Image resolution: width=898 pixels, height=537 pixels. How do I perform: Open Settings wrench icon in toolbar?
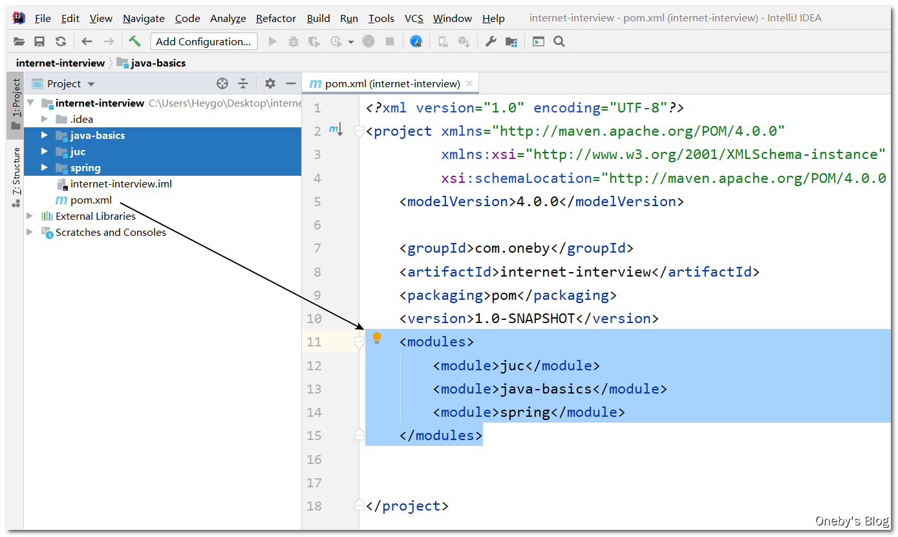pyautogui.click(x=491, y=42)
